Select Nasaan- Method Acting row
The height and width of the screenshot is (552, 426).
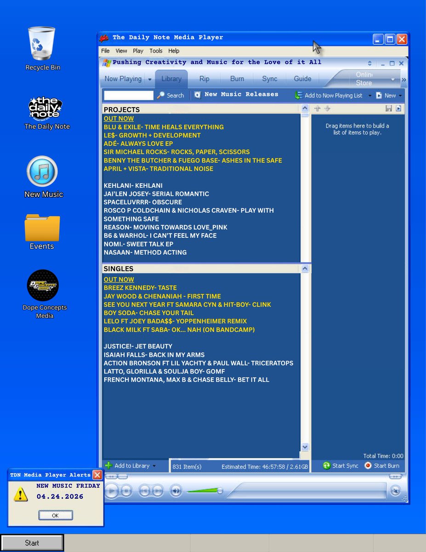coord(145,252)
